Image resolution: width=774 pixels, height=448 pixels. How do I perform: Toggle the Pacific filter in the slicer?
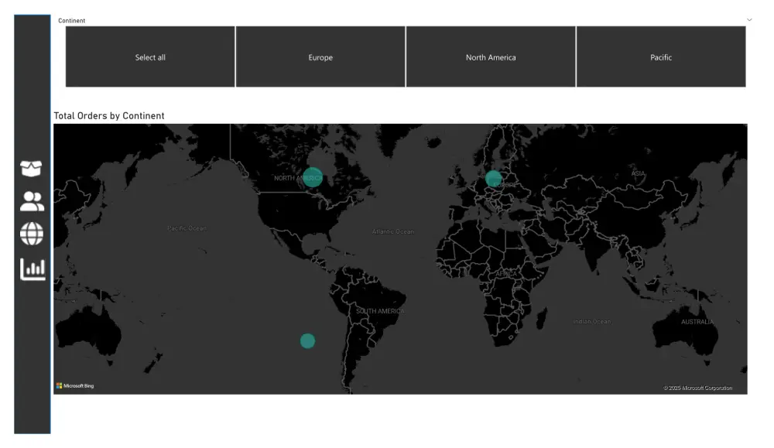click(x=661, y=56)
